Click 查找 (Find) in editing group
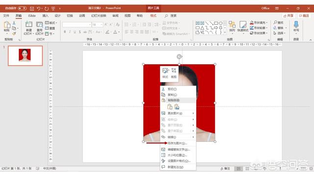 279,22
